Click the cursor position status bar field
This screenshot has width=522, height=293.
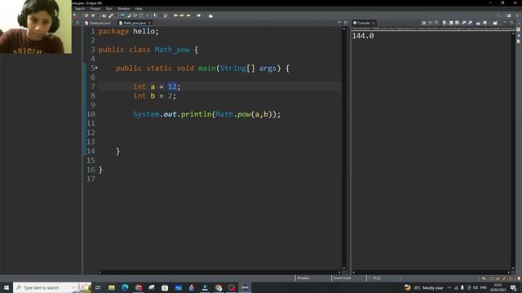tap(374, 278)
